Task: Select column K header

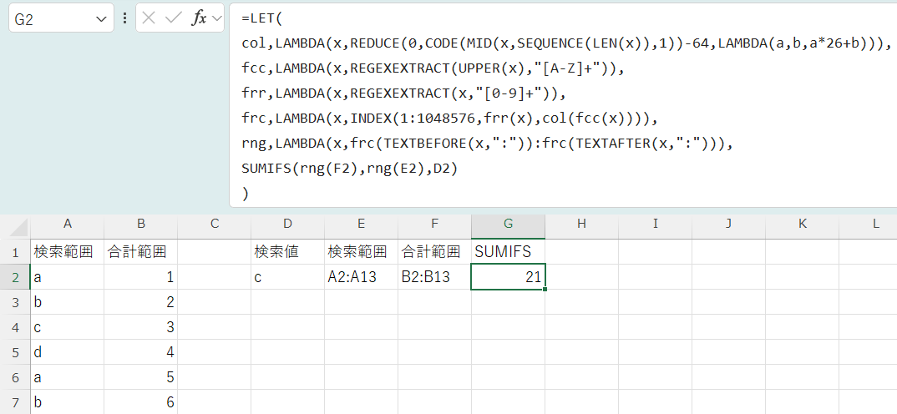Action: (802, 225)
